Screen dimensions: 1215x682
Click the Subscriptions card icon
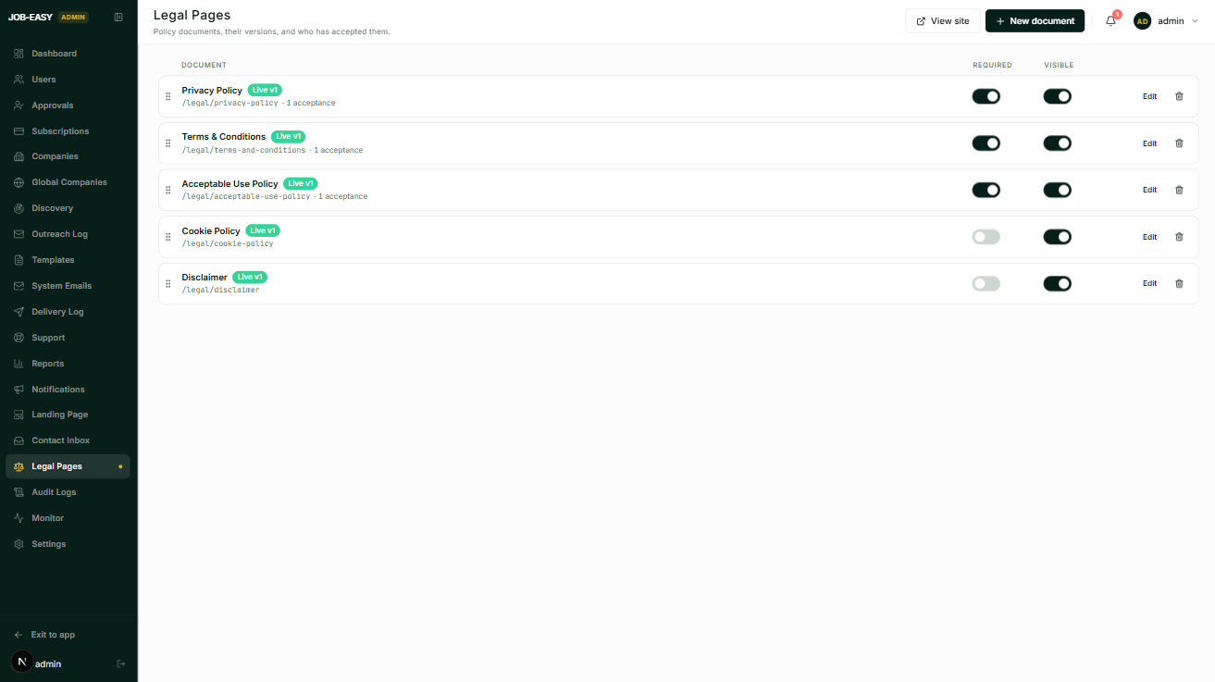[x=19, y=131]
